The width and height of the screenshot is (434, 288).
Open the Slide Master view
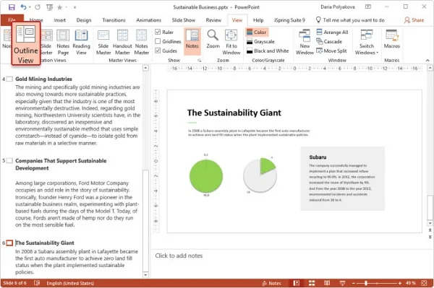point(103,41)
